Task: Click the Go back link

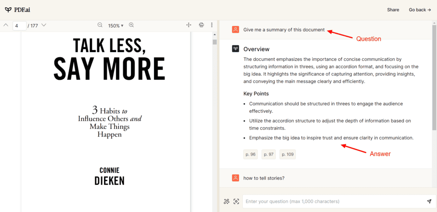Action: (x=420, y=10)
